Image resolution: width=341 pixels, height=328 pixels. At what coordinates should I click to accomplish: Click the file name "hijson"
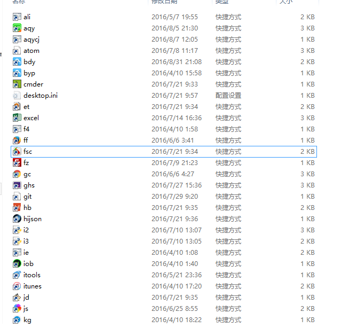(x=33, y=218)
